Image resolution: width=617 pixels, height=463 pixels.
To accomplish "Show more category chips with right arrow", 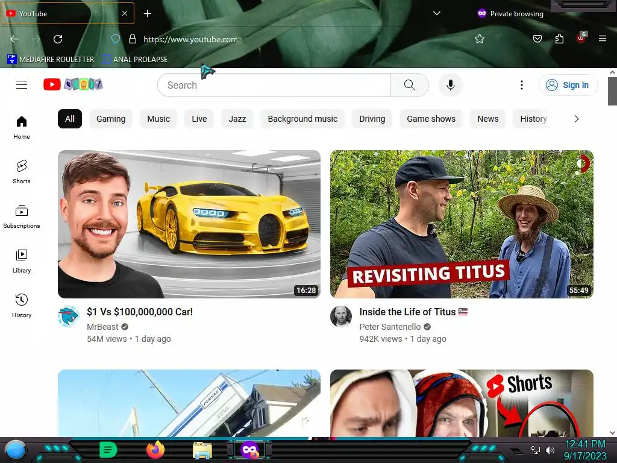I will pyautogui.click(x=577, y=119).
